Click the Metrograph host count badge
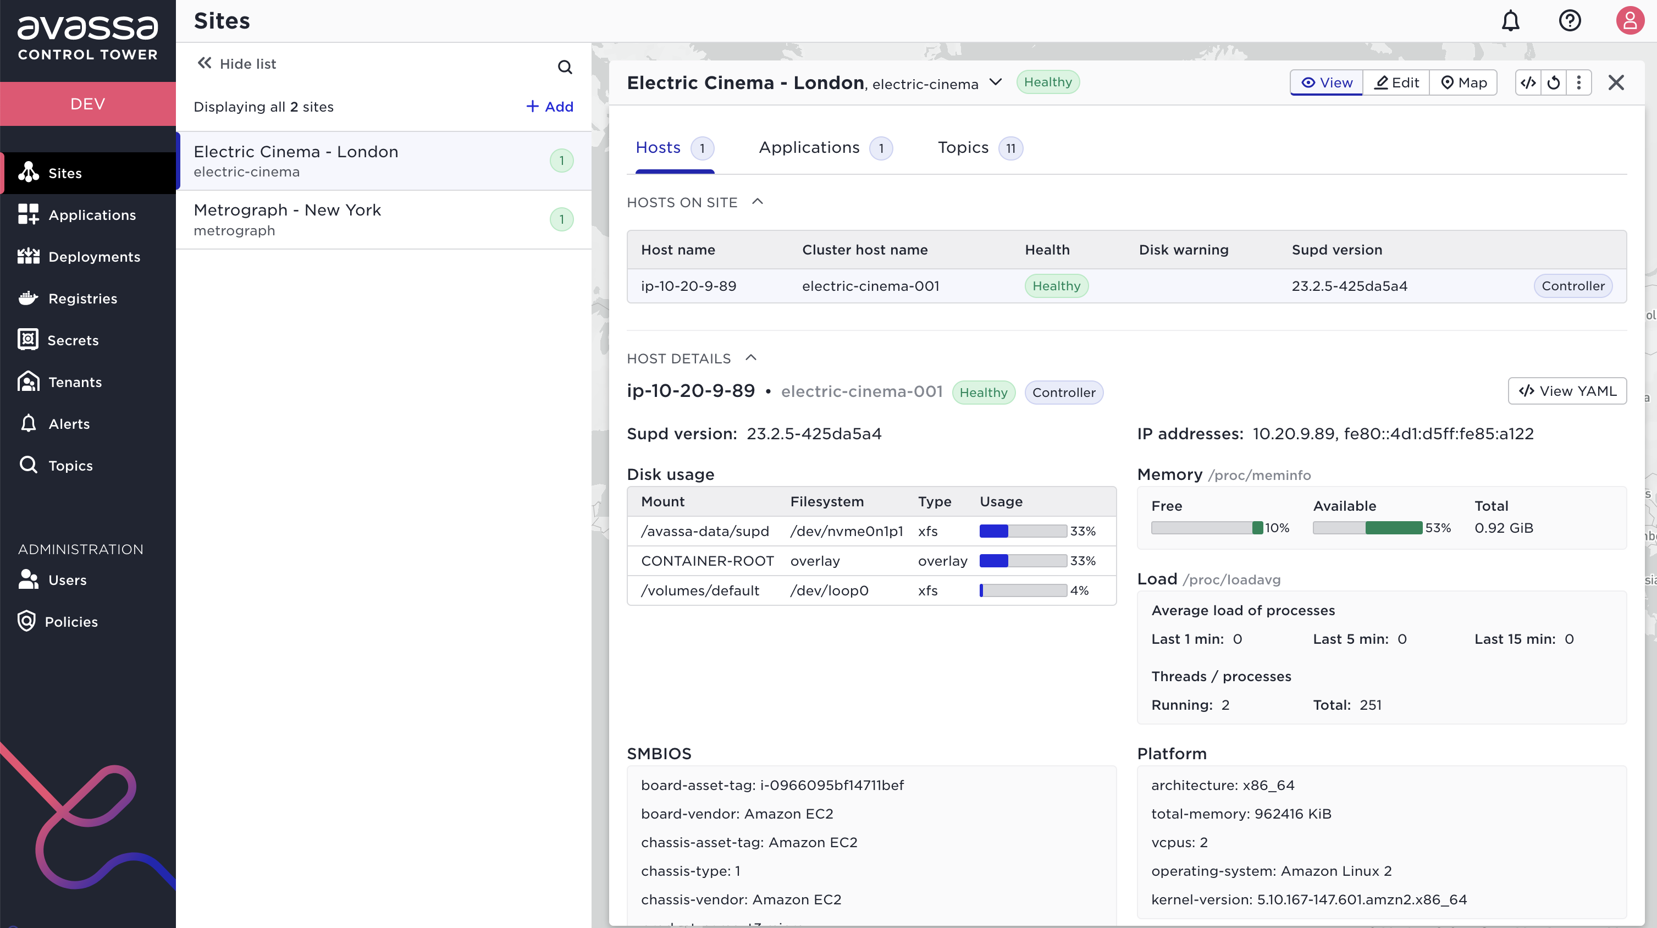 tap(561, 219)
